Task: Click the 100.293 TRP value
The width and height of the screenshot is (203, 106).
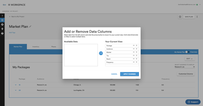Action: click(112, 90)
